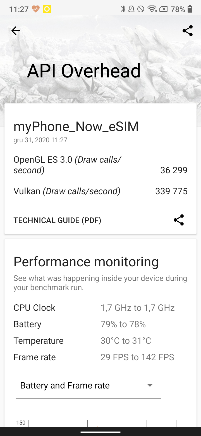Tap the Wi-Fi icon in status bar
The image size is (201, 436).
click(152, 9)
